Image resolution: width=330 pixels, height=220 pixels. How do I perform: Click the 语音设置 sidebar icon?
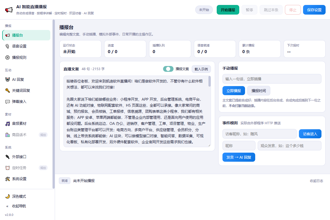[x=7, y=46]
